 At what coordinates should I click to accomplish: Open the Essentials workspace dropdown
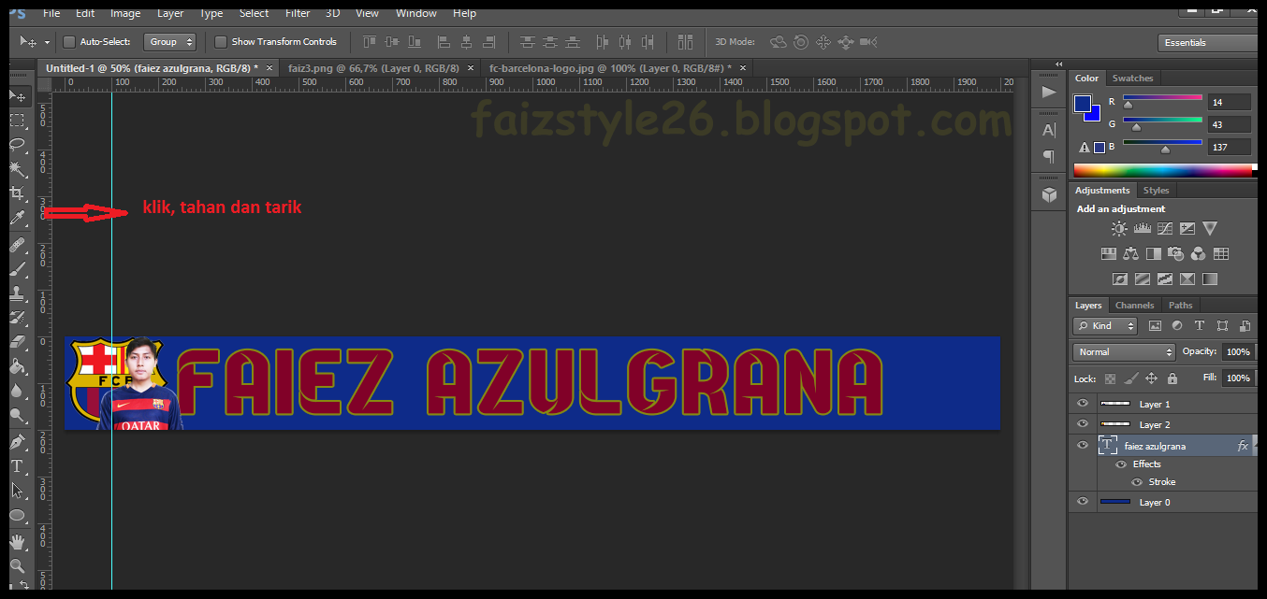[x=1208, y=43]
